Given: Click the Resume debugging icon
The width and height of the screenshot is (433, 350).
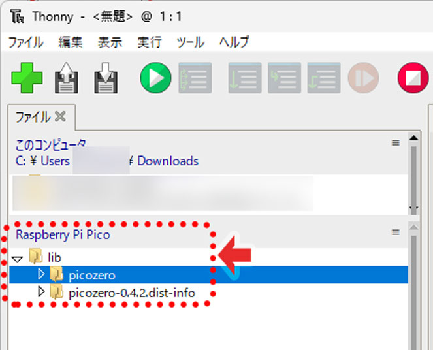Looking at the screenshot, I should pos(363,78).
